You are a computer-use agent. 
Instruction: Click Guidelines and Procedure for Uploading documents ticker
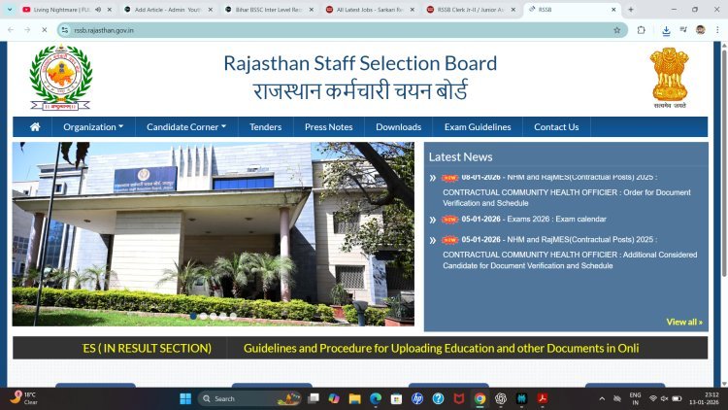point(441,348)
